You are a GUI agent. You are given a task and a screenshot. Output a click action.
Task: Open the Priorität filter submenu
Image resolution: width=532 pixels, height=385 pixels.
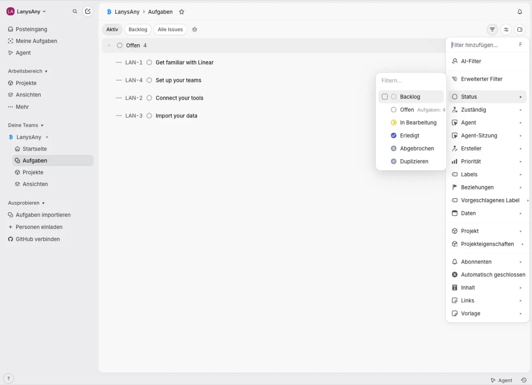(x=487, y=162)
